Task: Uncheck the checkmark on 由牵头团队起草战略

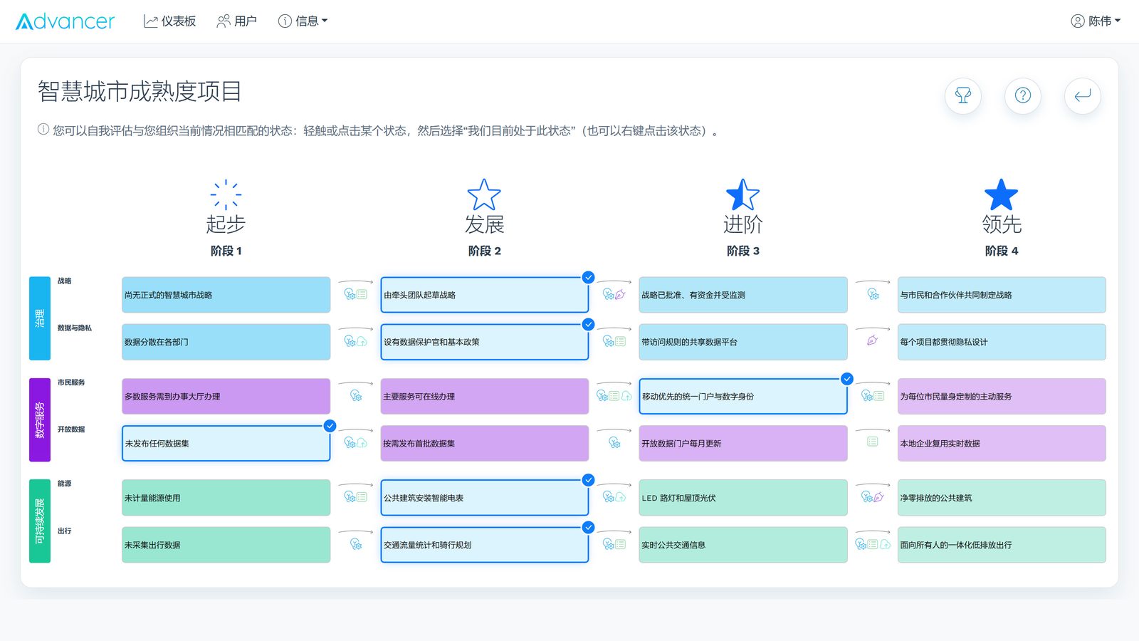Action: (588, 278)
